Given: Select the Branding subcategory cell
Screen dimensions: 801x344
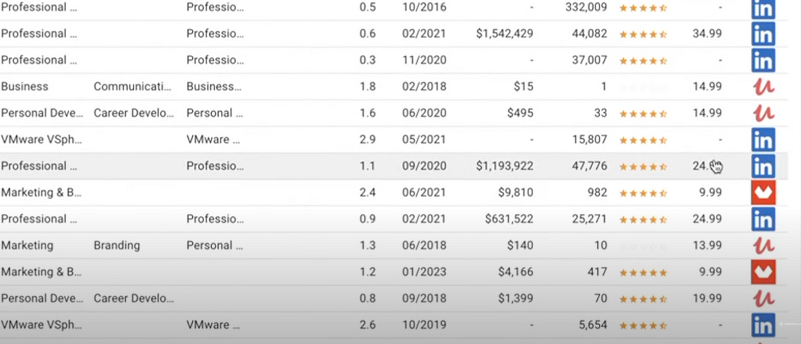Looking at the screenshot, I should click(117, 245).
